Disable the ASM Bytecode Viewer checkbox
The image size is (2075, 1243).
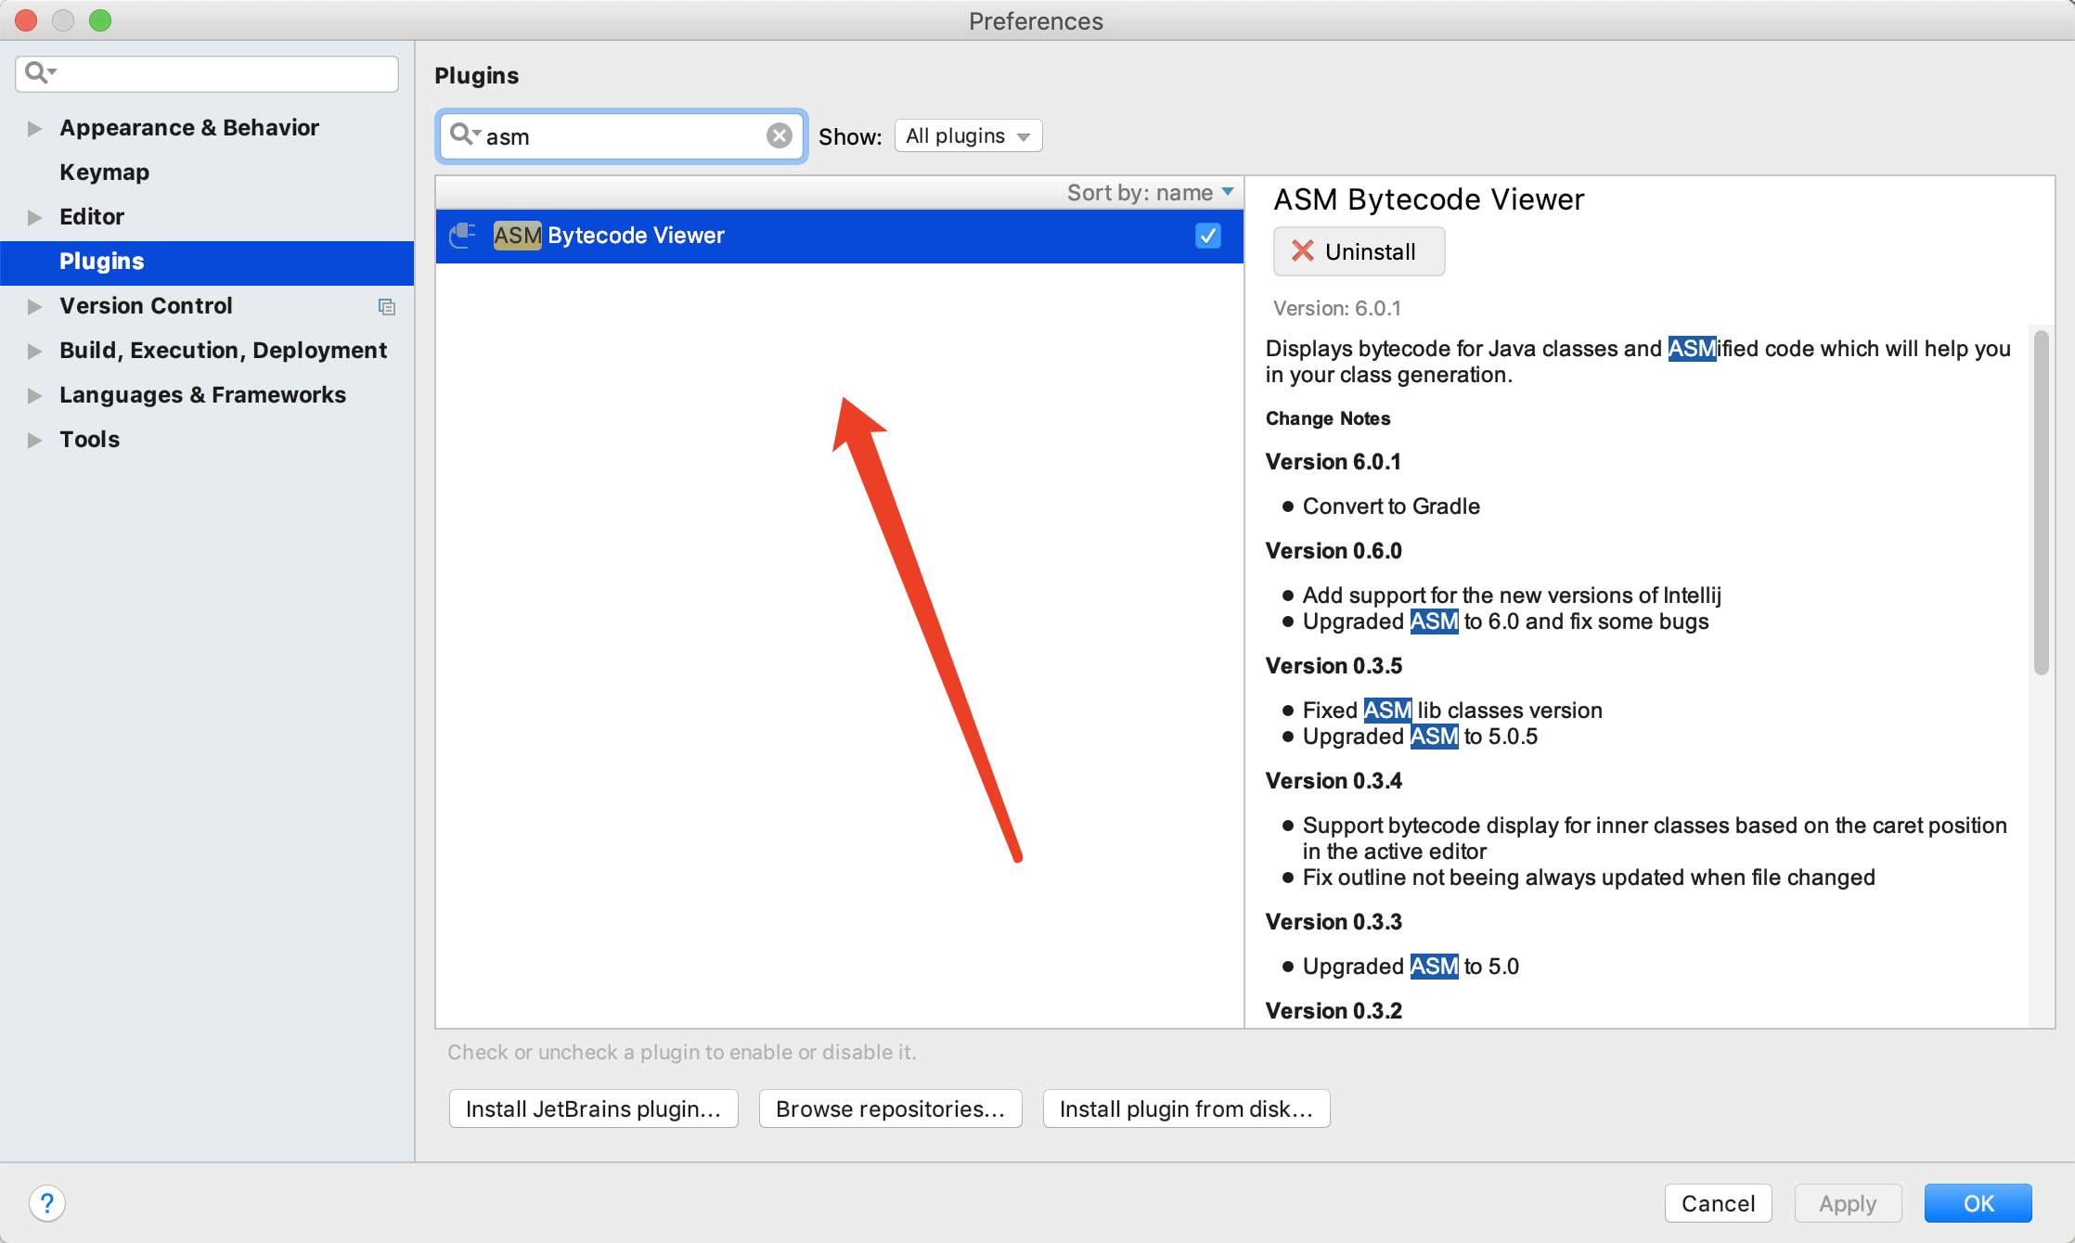pos(1207,236)
